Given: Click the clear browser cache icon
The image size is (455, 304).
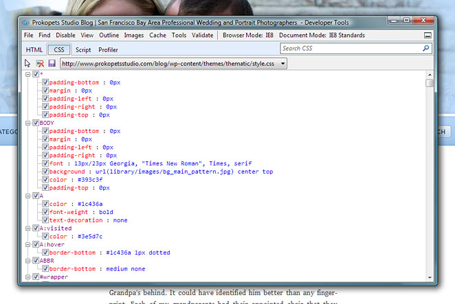Looking at the screenshot, I should click(x=40, y=63).
